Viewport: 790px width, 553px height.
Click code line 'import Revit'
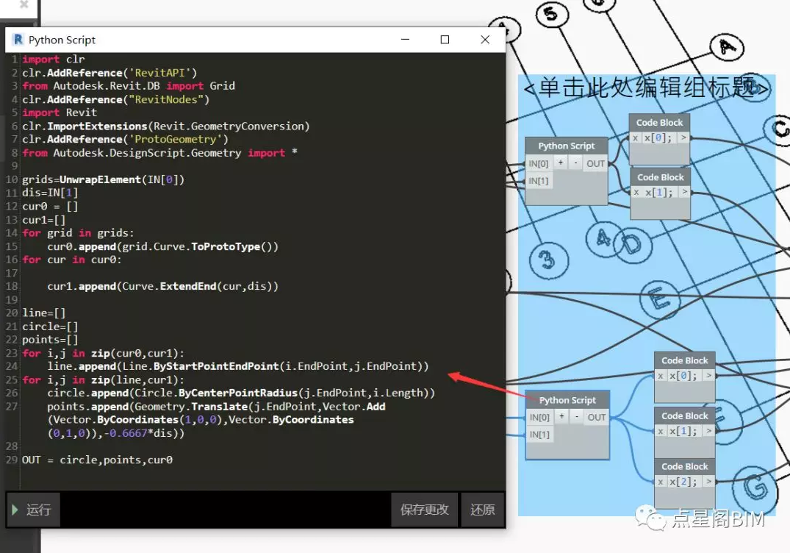(x=60, y=113)
